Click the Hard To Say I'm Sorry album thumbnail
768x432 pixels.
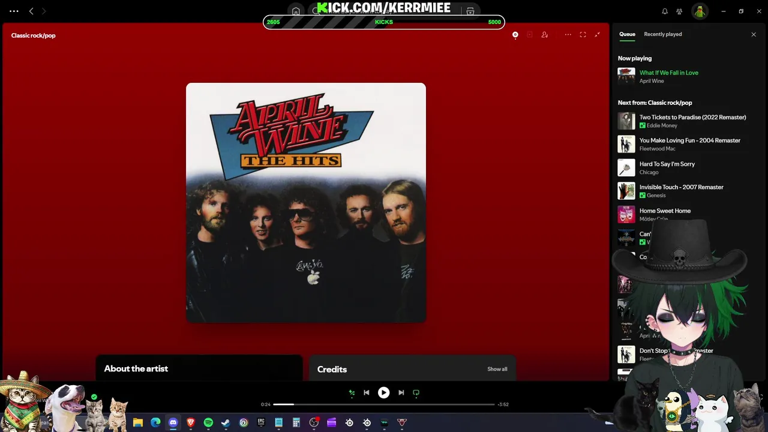click(626, 167)
